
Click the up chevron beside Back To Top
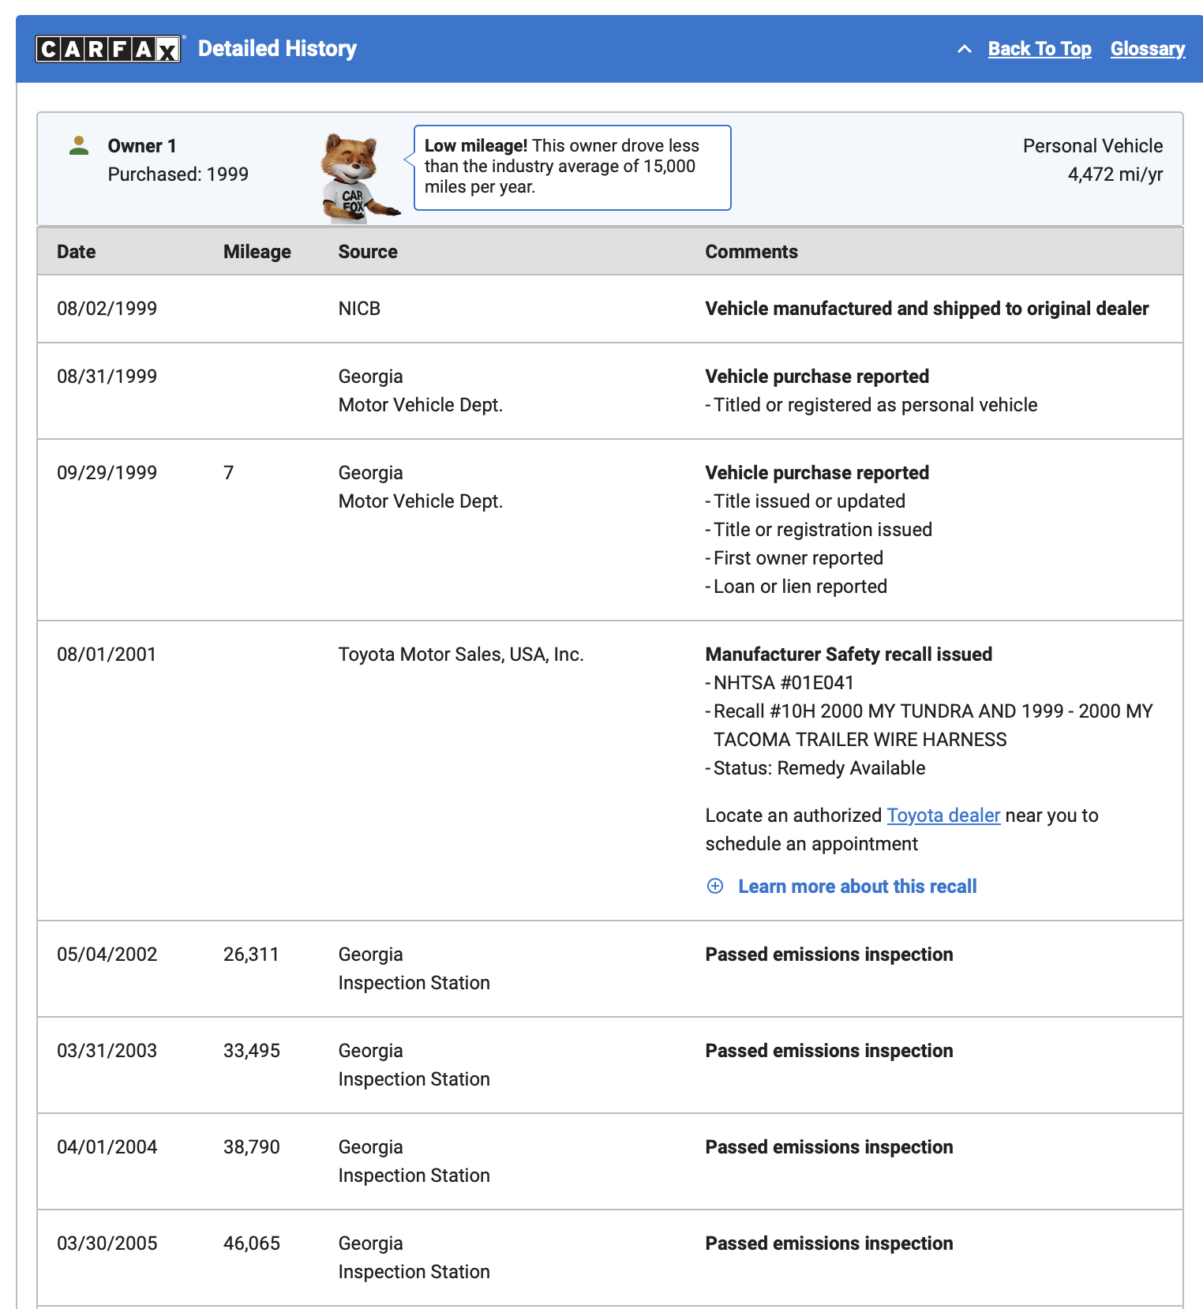pyautogui.click(x=964, y=49)
